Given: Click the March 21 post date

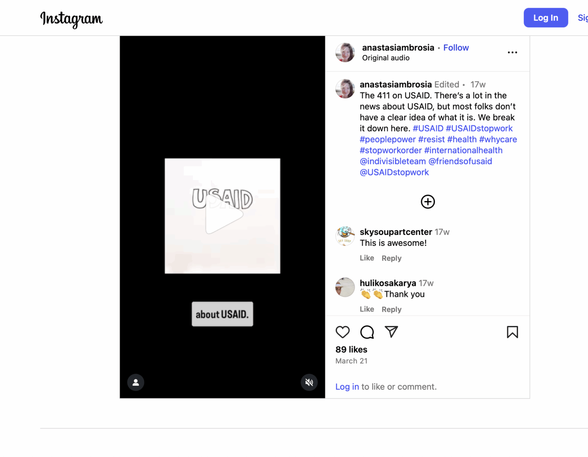Looking at the screenshot, I should [351, 361].
